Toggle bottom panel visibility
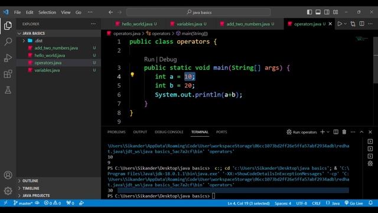 tap(318, 12)
